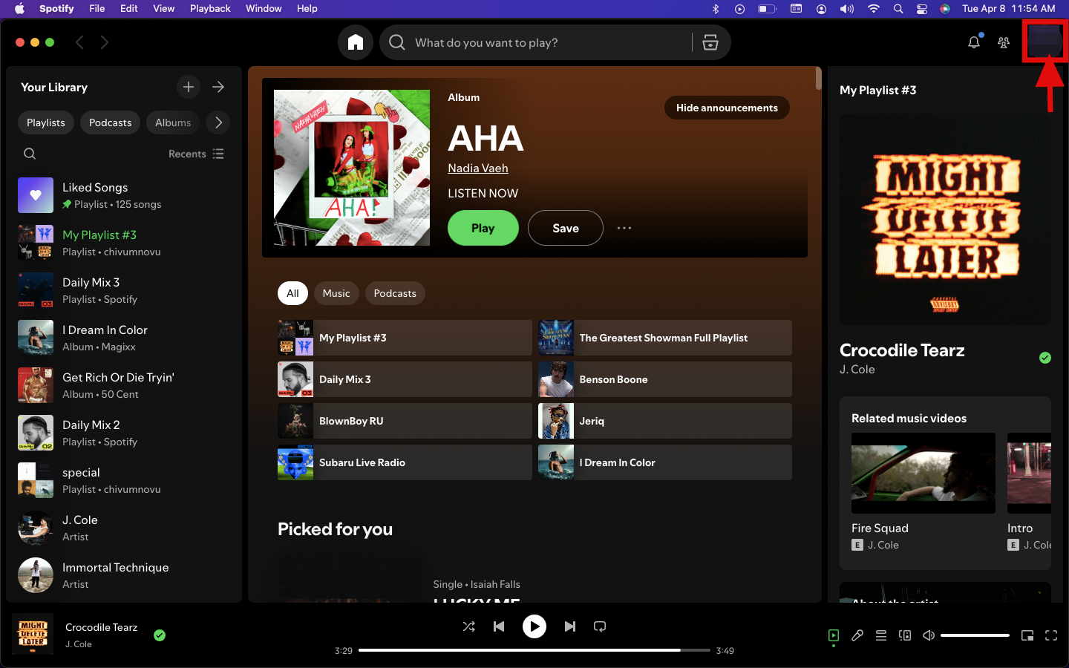Open the BlownBoy RU tile
1069x668 pixels.
pyautogui.click(x=405, y=421)
